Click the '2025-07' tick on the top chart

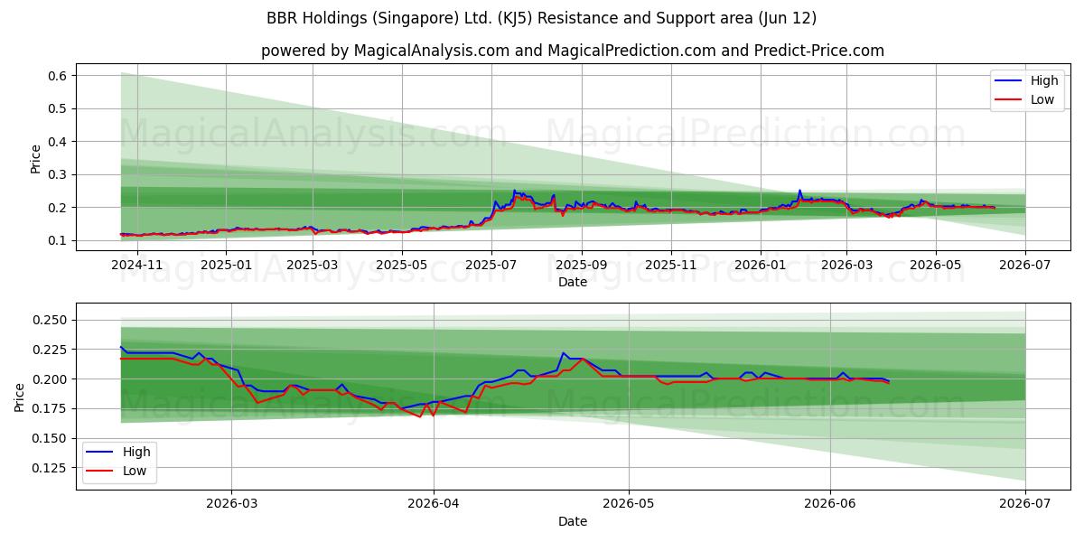(x=491, y=265)
